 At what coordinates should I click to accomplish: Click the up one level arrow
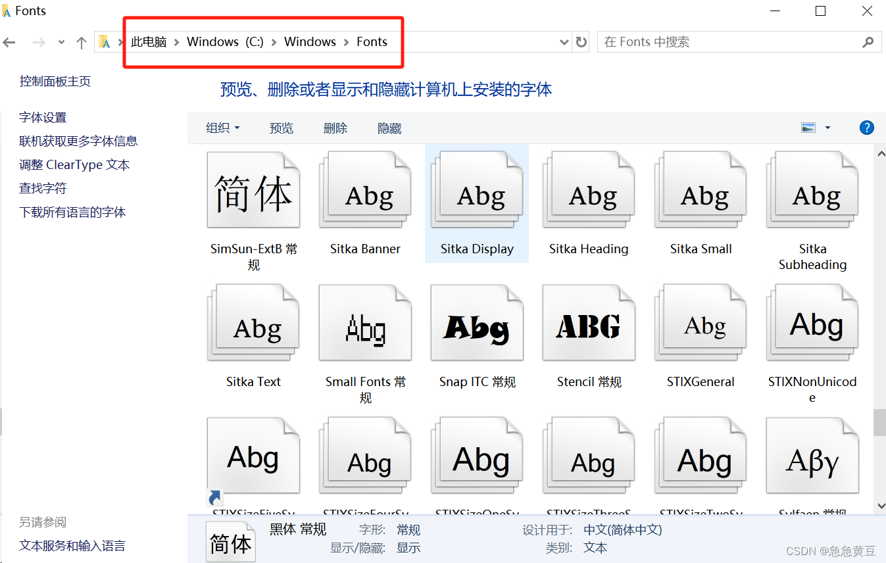coord(81,41)
